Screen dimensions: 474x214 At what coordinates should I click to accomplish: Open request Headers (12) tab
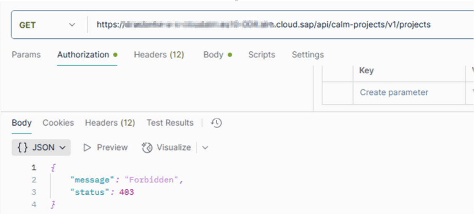tap(159, 55)
